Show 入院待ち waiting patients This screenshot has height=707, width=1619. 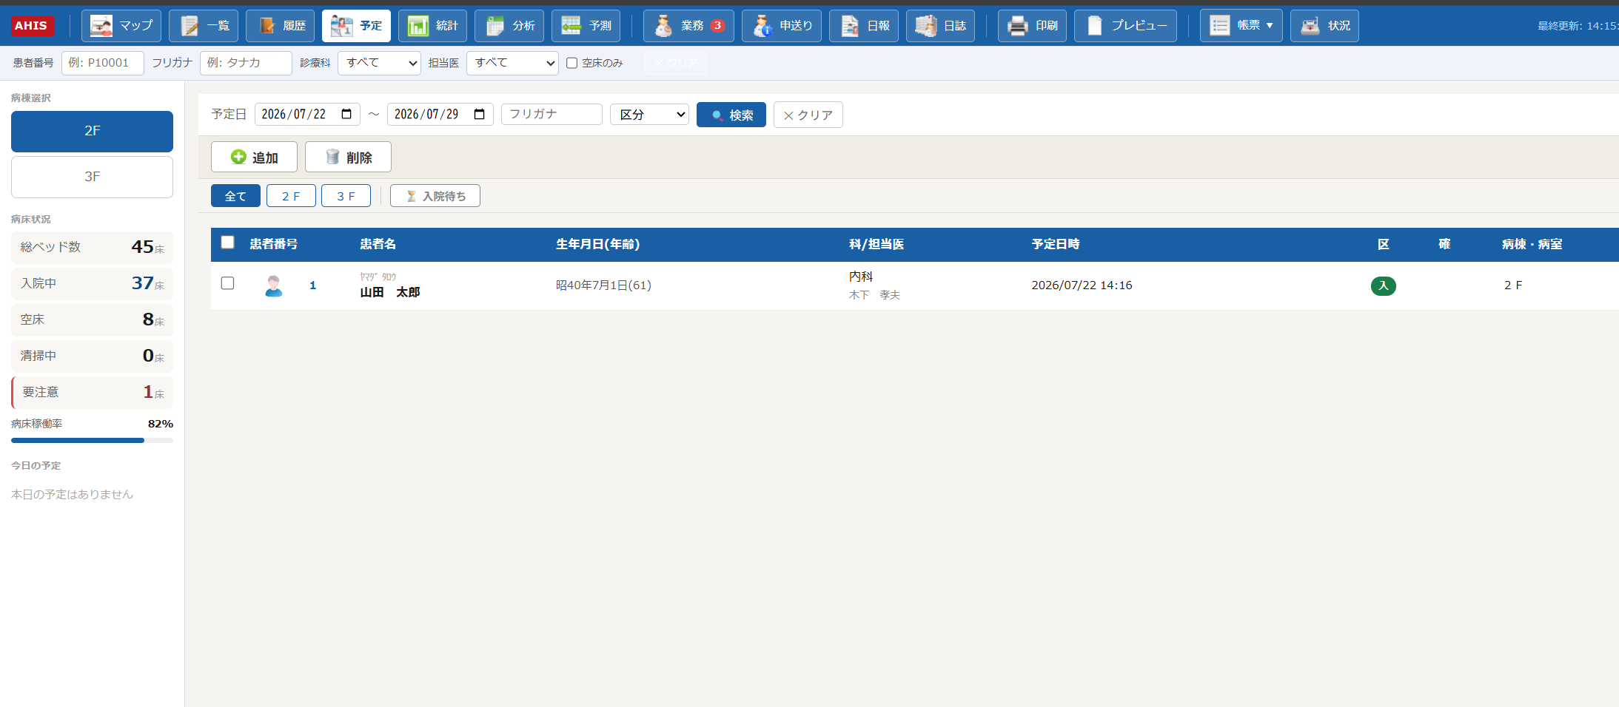435,196
